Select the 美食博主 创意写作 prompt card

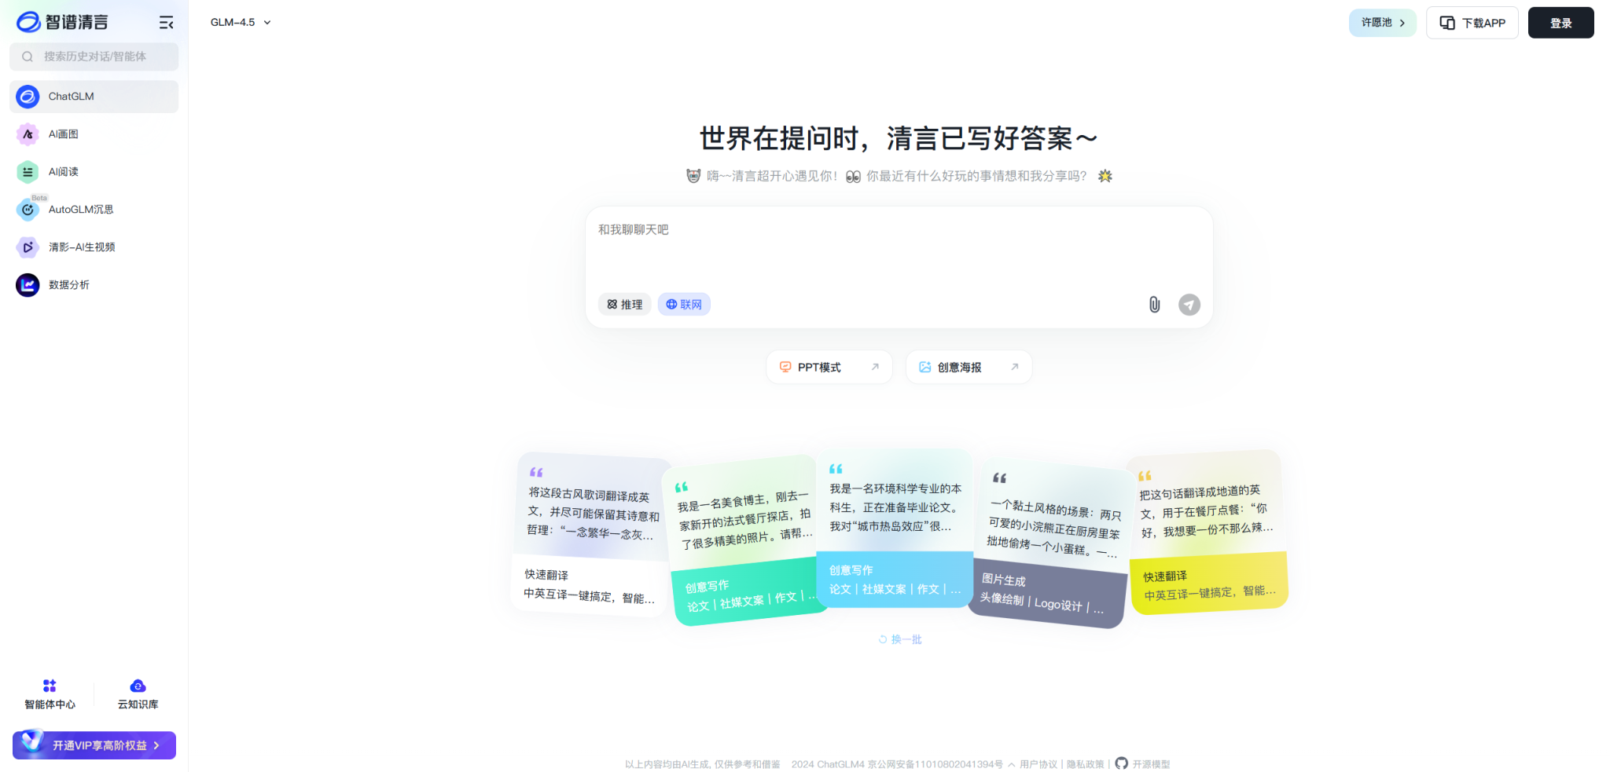pos(746,541)
